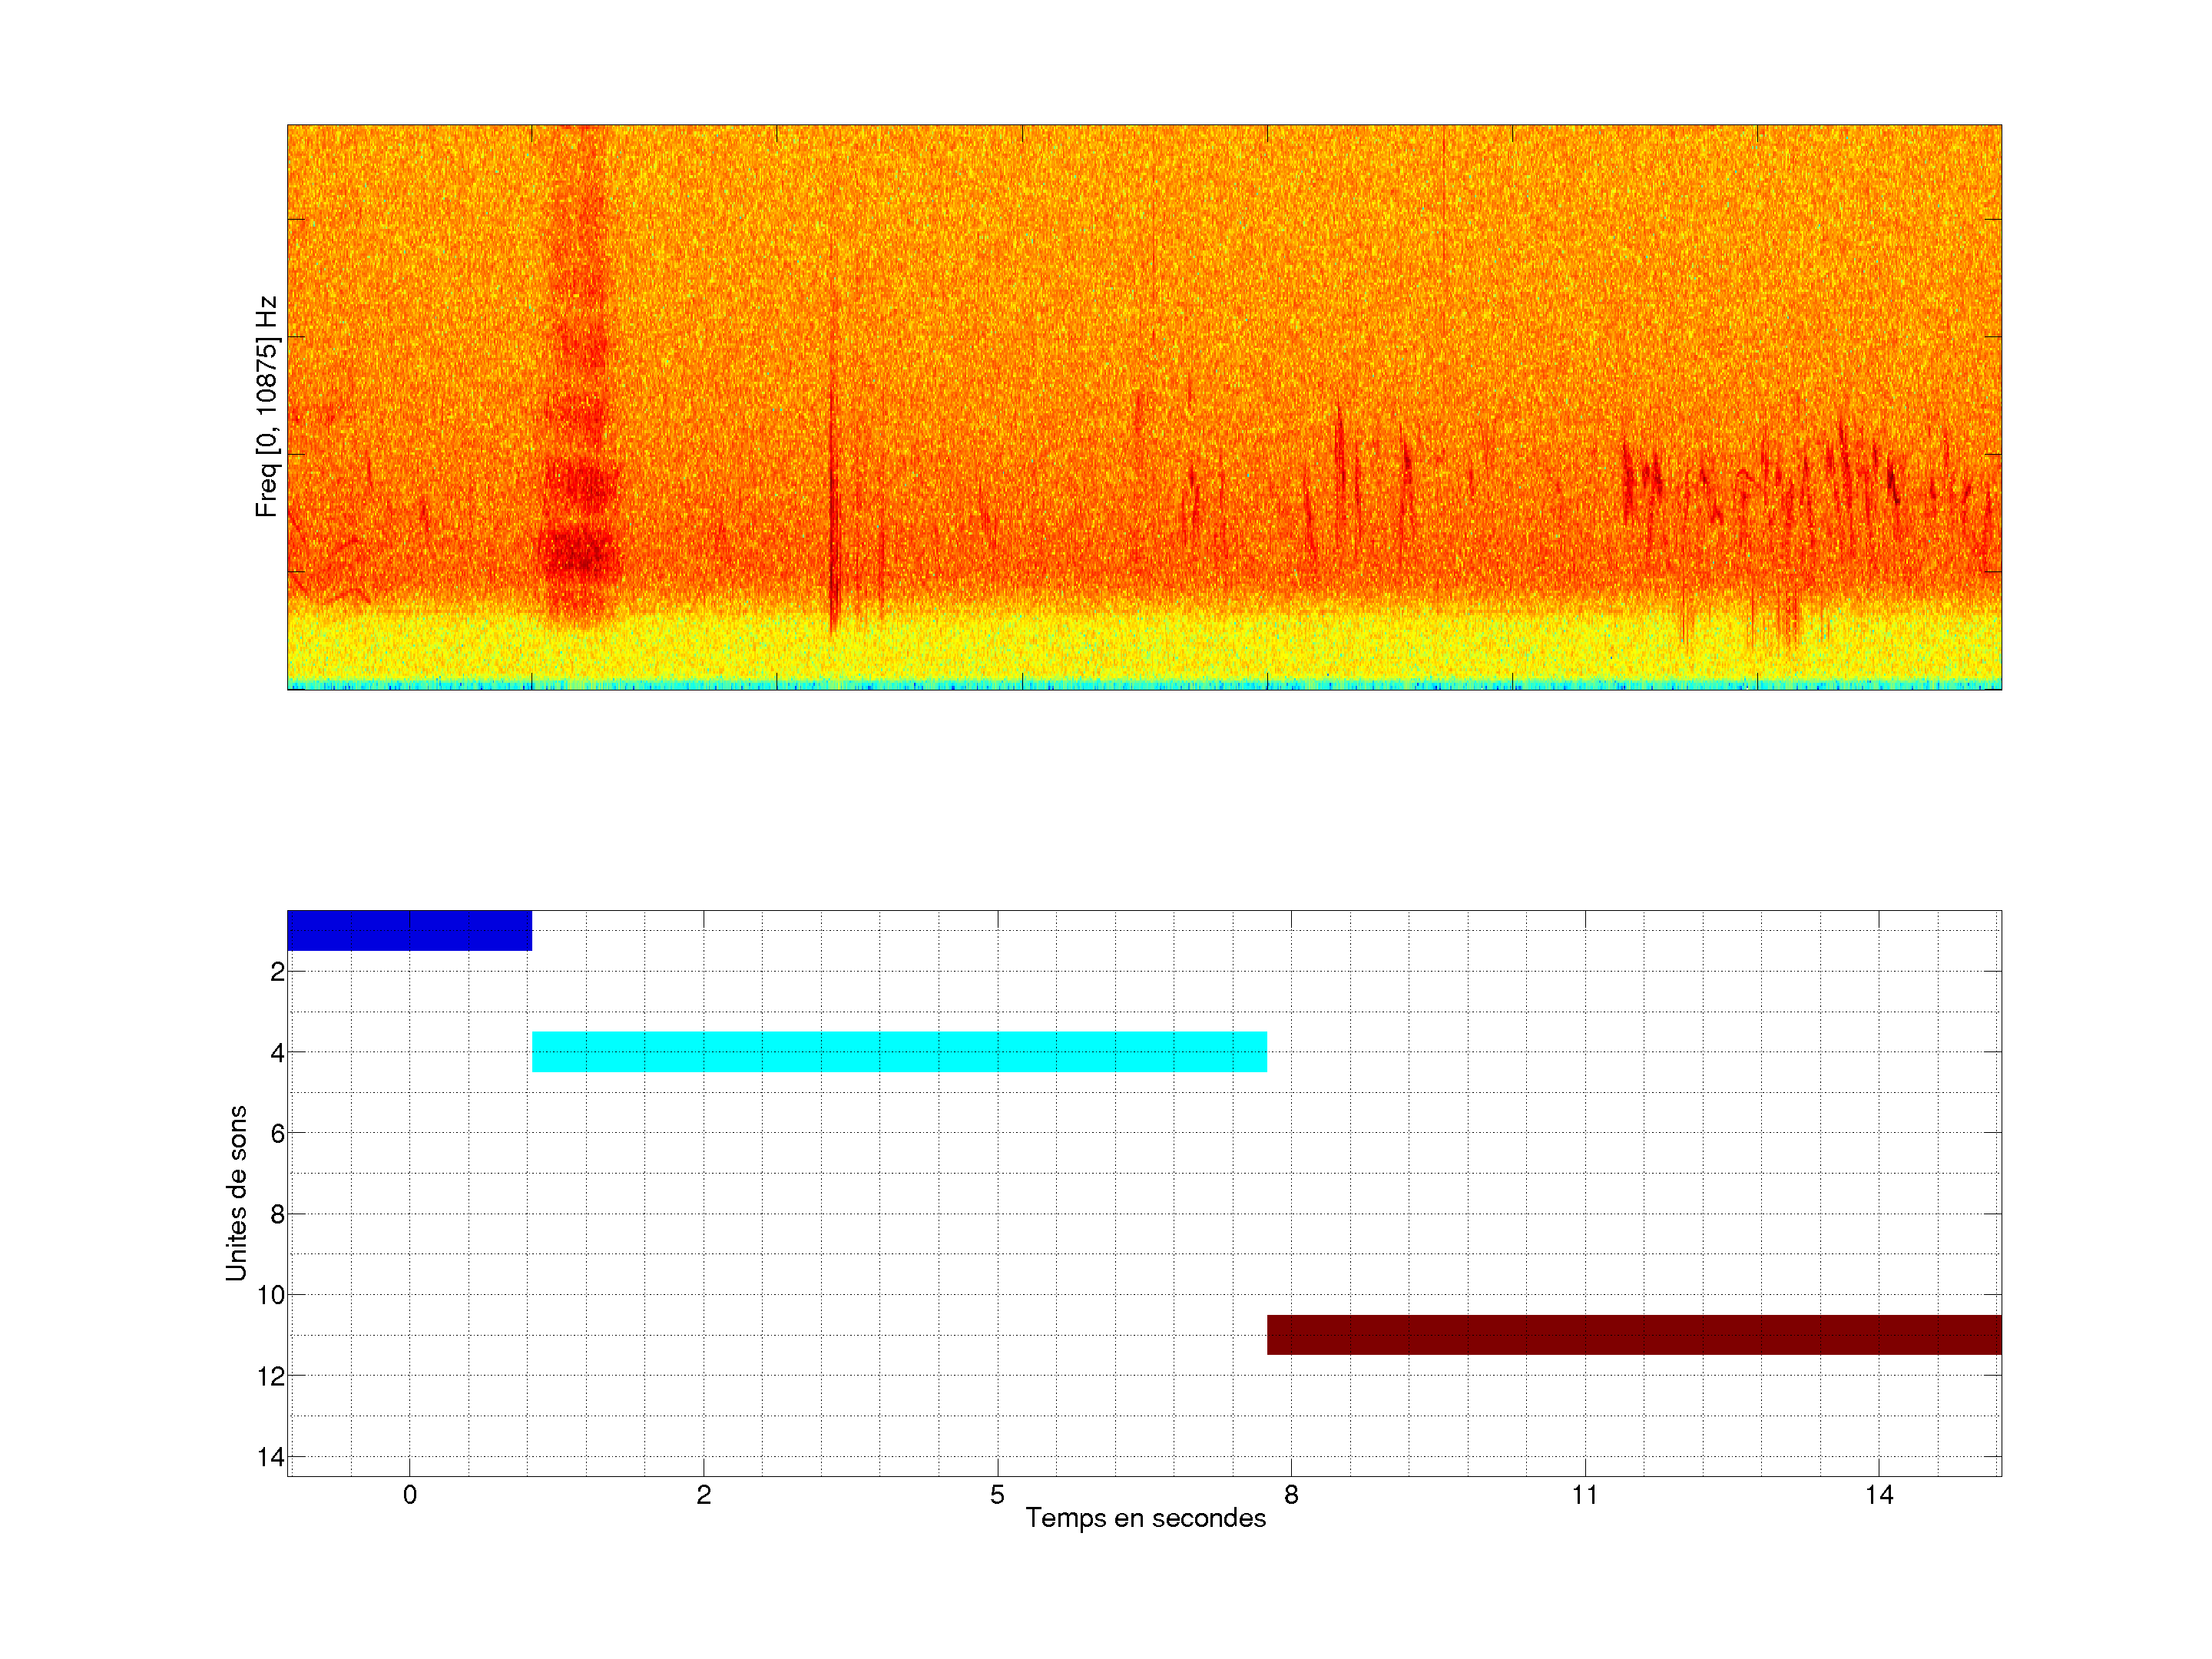Click x-axis tick label 11
Screen dimensions: 2212x1659
click(x=1584, y=1495)
